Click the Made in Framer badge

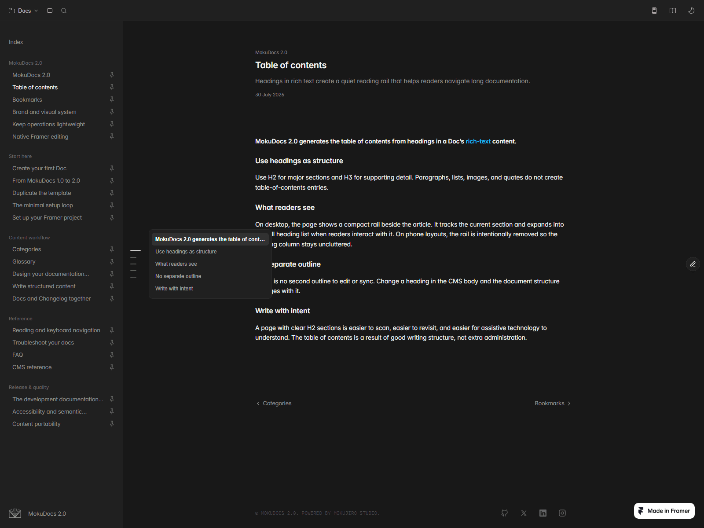(664, 511)
